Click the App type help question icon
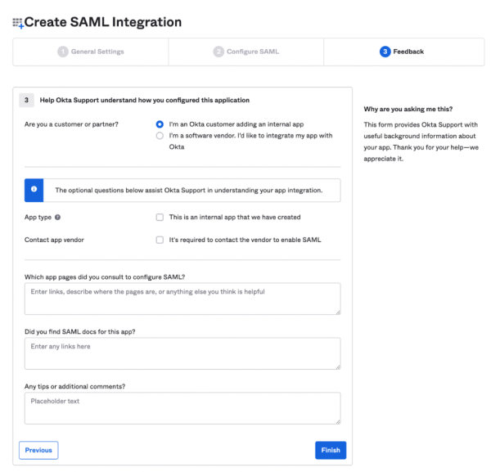The height and width of the screenshot is (472, 491). coord(58,218)
